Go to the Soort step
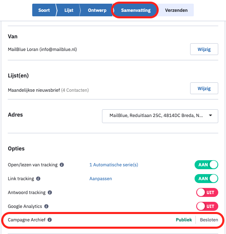Screen dimensions: 226x234 coord(44,10)
